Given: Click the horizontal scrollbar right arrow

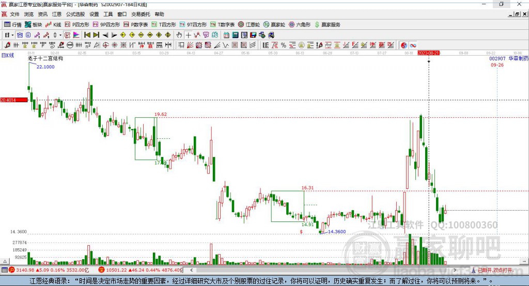Looking at the screenshot, I should (x=455, y=270).
